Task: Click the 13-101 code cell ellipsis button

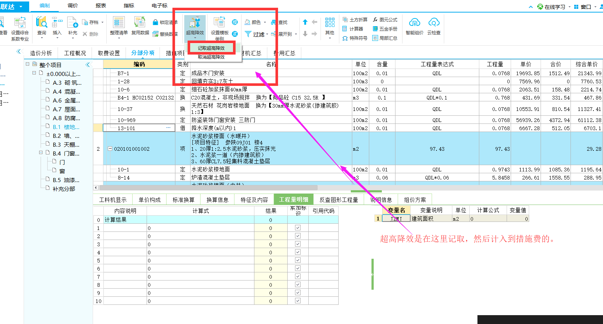Action: click(x=168, y=128)
